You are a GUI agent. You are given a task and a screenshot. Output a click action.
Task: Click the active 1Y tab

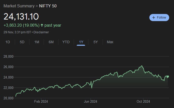(81, 42)
